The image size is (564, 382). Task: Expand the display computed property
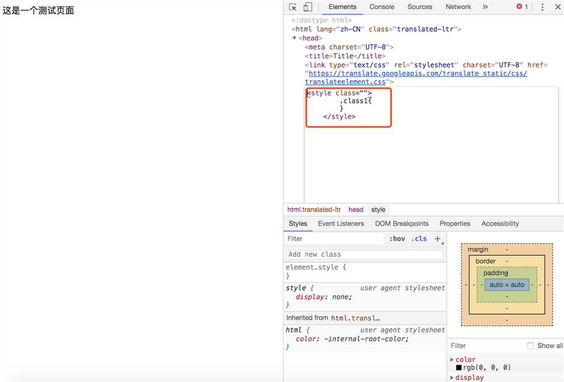point(452,378)
